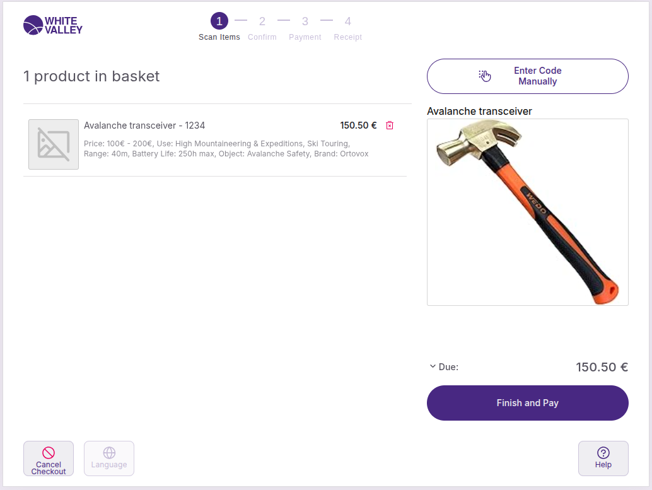Viewport: 652px width, 490px height.
Task: Go to step 2 Confirm
Action: (x=262, y=21)
